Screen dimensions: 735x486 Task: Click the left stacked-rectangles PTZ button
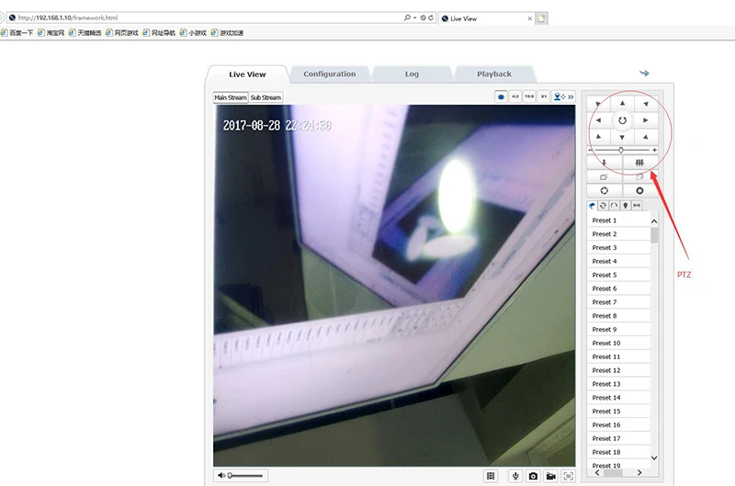point(605,176)
